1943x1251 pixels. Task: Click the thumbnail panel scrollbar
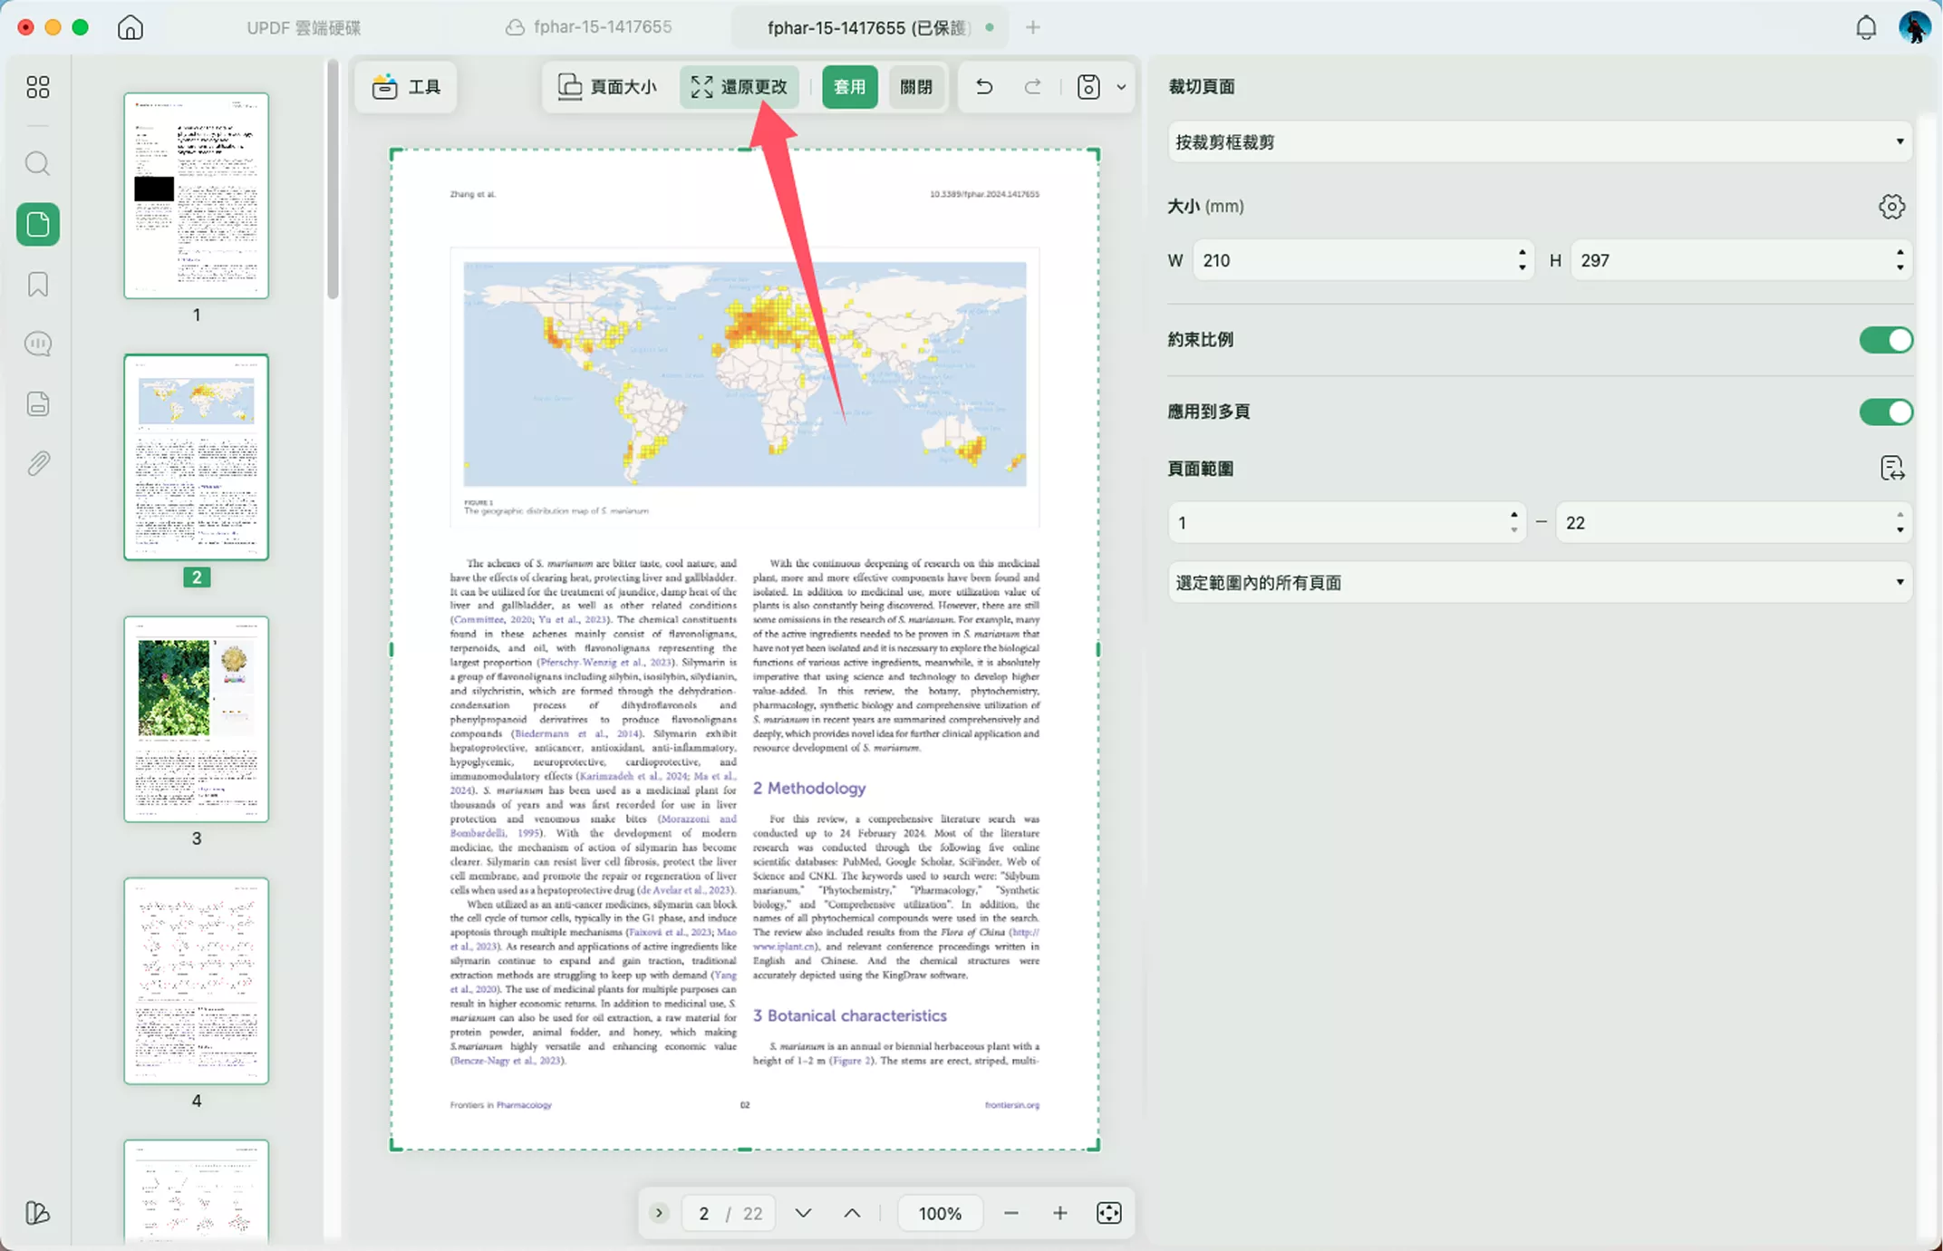(333, 179)
